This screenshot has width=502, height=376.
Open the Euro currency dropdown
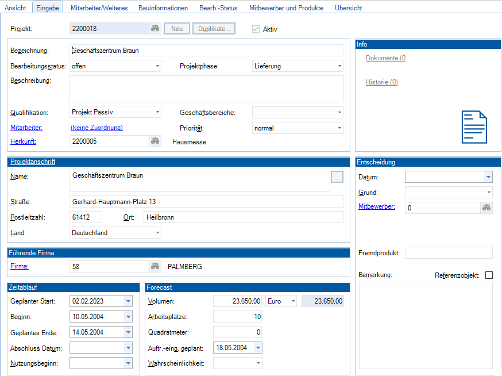pyautogui.click(x=293, y=301)
